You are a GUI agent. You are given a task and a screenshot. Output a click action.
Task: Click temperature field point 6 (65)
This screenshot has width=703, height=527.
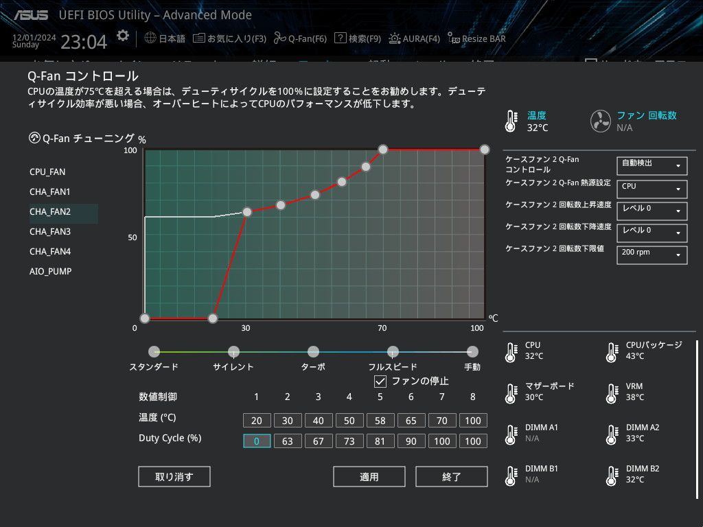click(x=412, y=421)
